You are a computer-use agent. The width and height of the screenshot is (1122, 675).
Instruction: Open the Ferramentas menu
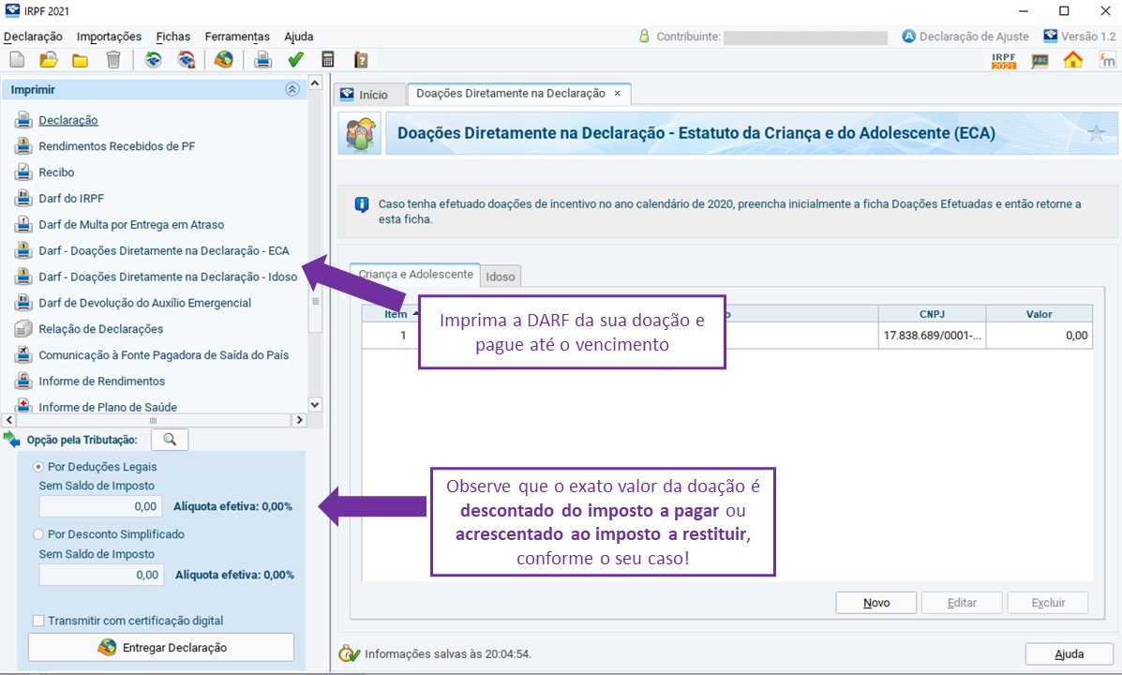tap(237, 37)
